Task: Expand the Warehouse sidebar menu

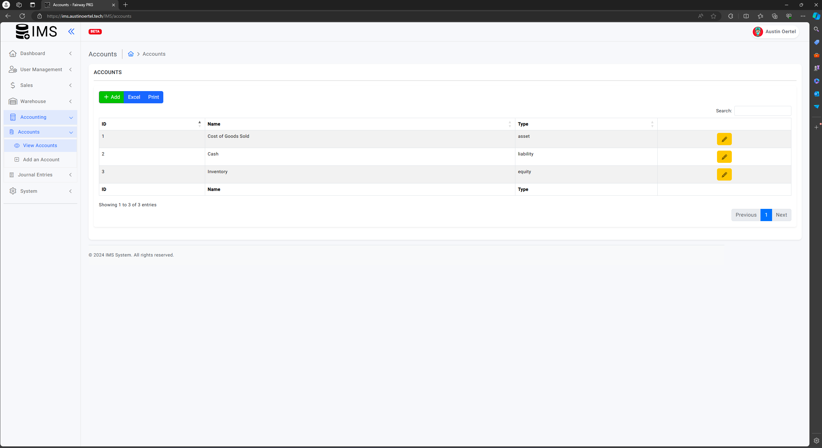Action: 40,101
